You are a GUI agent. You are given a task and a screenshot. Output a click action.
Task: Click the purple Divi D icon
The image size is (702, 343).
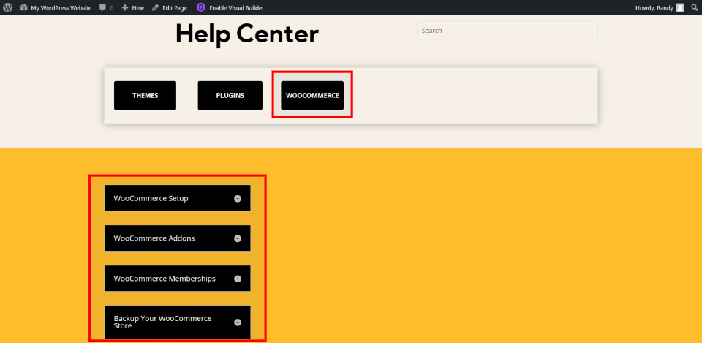(x=201, y=7)
